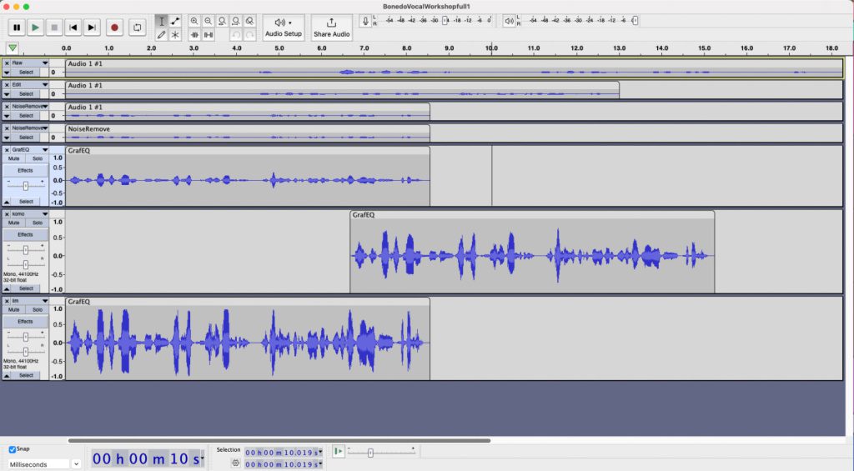Image resolution: width=854 pixels, height=471 pixels.
Task: Collapse the GrafEQ track
Action: 7,202
